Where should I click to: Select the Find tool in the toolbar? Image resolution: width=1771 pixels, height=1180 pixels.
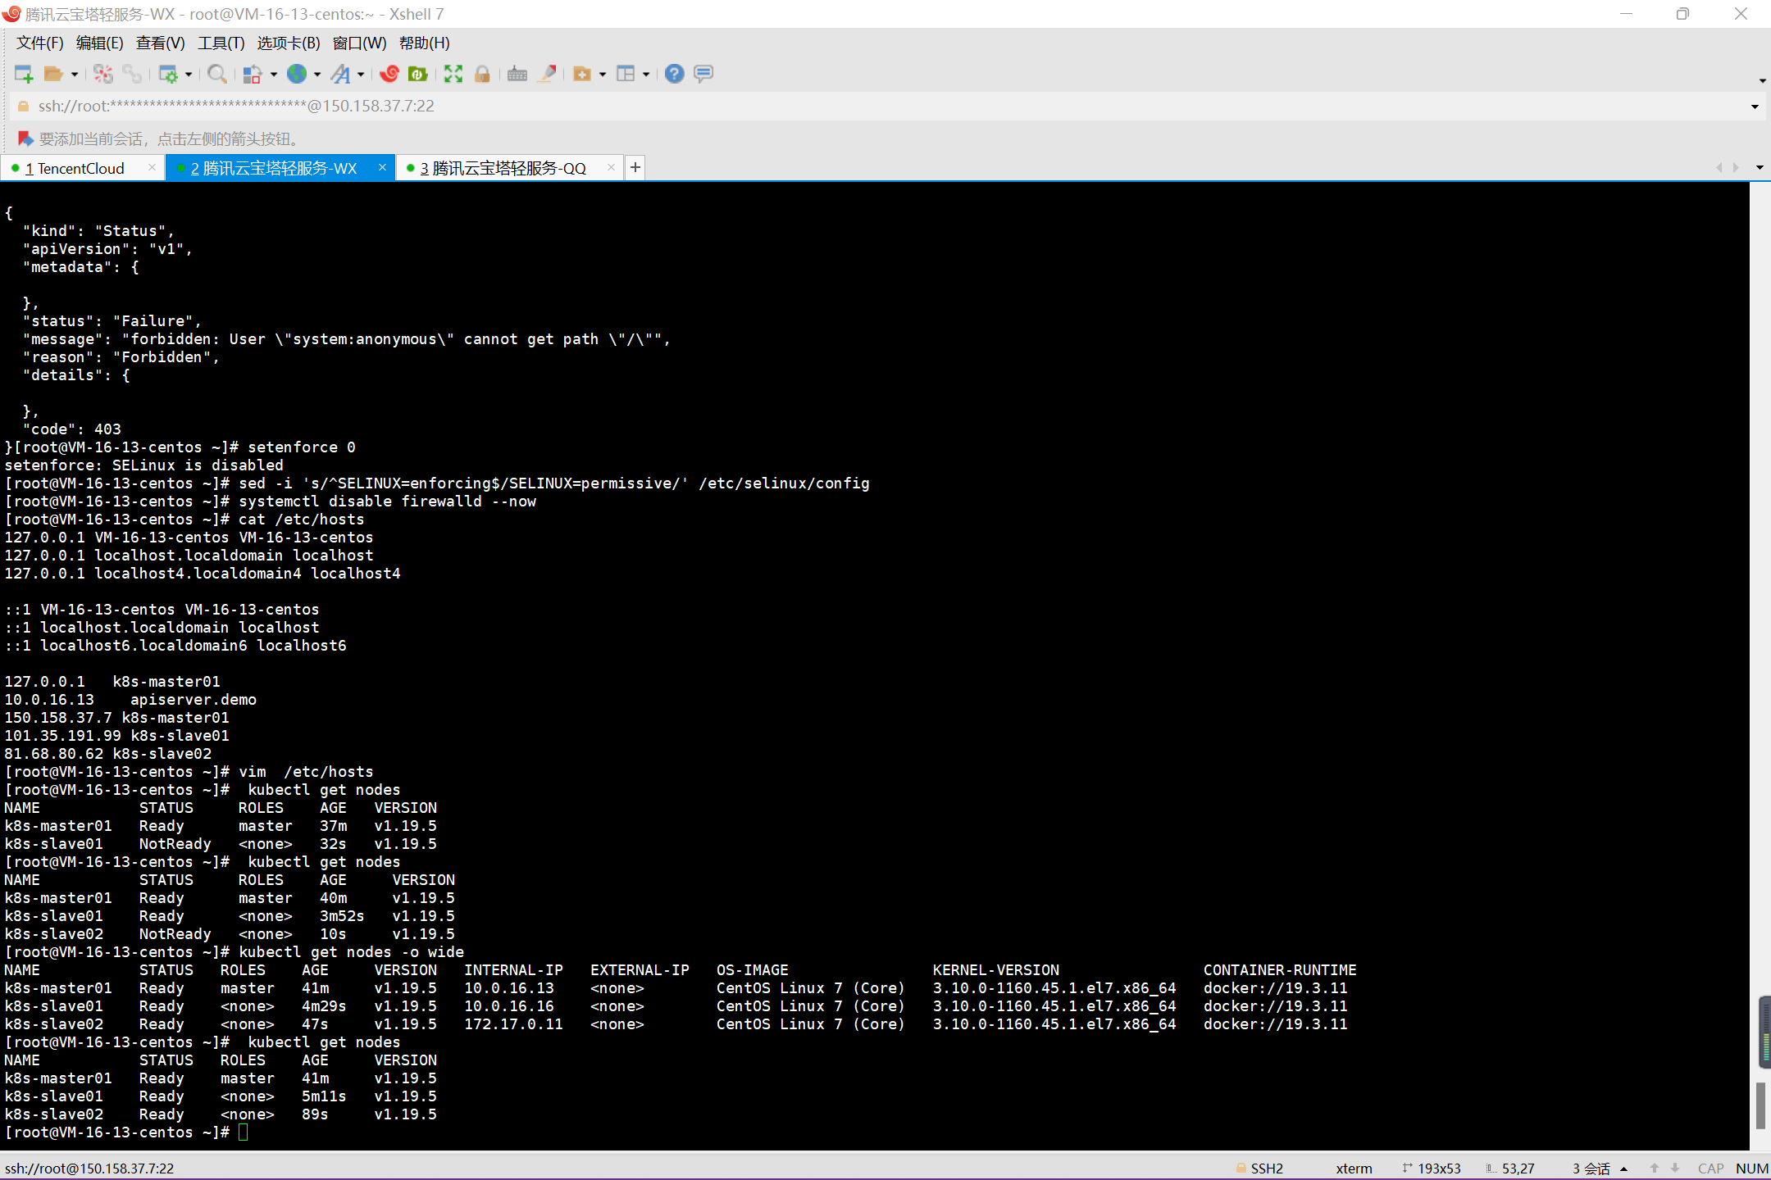click(x=217, y=74)
